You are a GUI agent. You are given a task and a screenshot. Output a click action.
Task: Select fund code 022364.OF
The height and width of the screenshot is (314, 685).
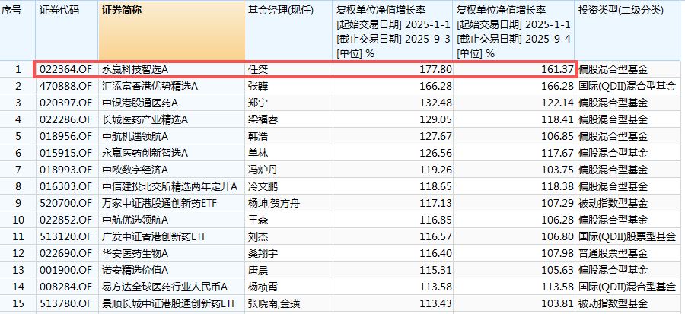tap(66, 69)
